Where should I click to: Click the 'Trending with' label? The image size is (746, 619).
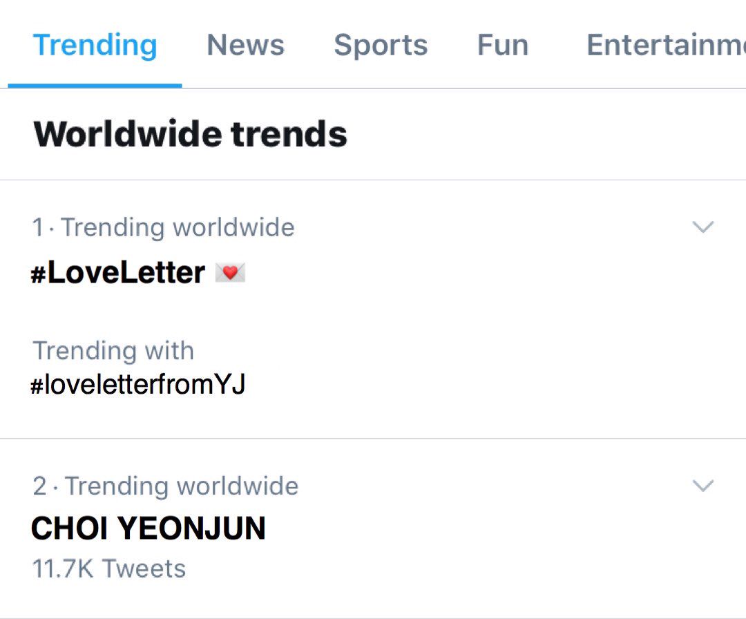113,351
